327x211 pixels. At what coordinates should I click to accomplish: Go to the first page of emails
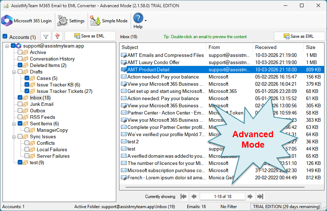click(x=184, y=197)
